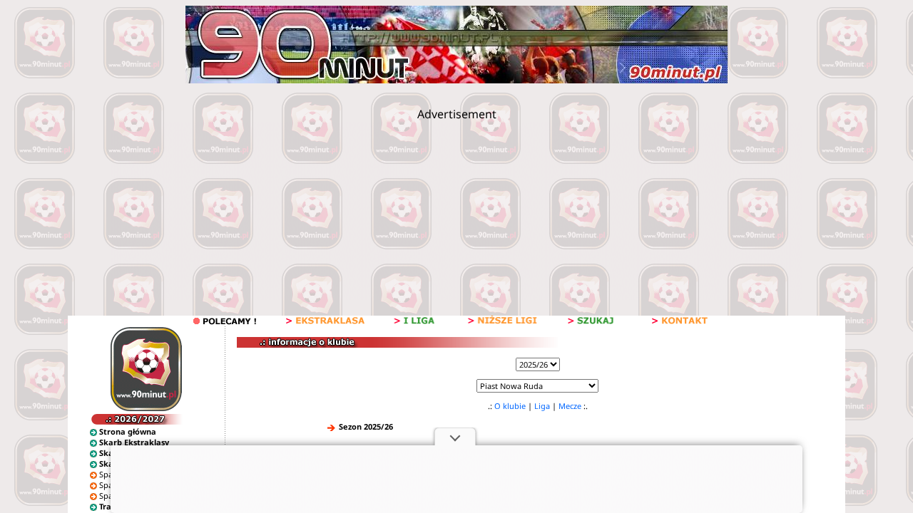Click the informacje o klubie header bar
This screenshot has height=513, width=913.
pyautogui.click(x=399, y=343)
